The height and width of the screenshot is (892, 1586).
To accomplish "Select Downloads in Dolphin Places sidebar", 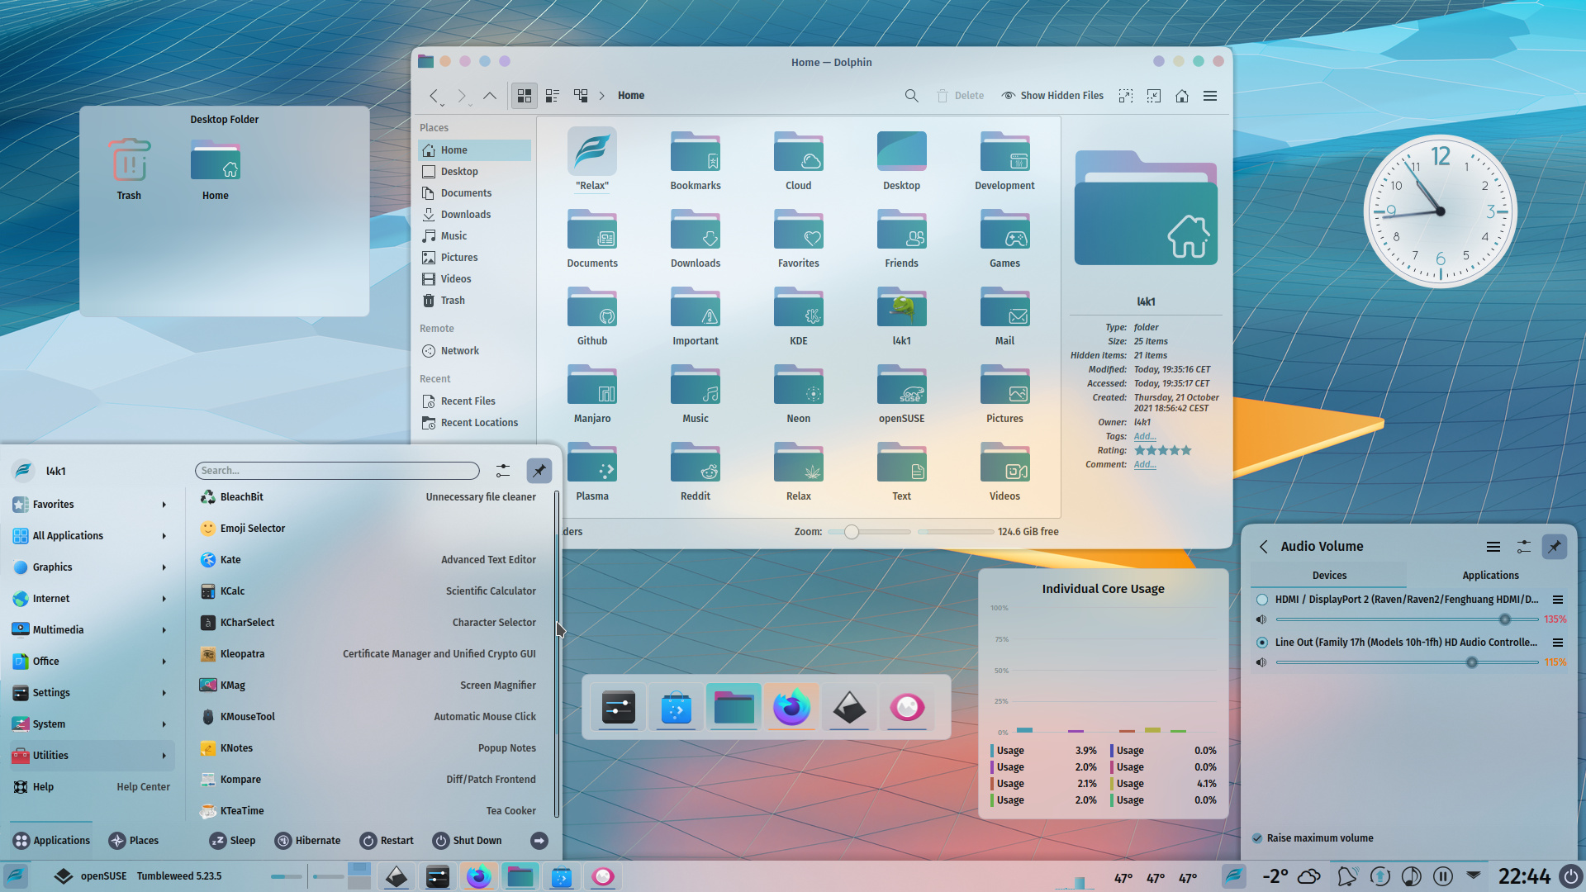I will click(474, 215).
